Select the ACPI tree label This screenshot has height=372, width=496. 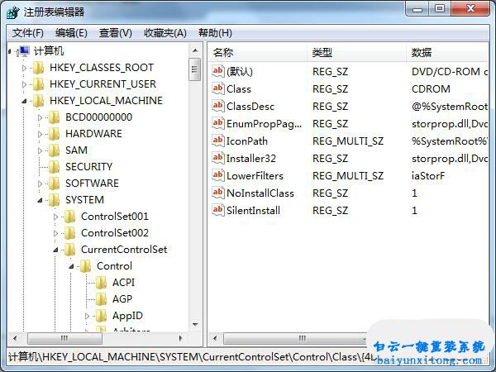tap(124, 283)
